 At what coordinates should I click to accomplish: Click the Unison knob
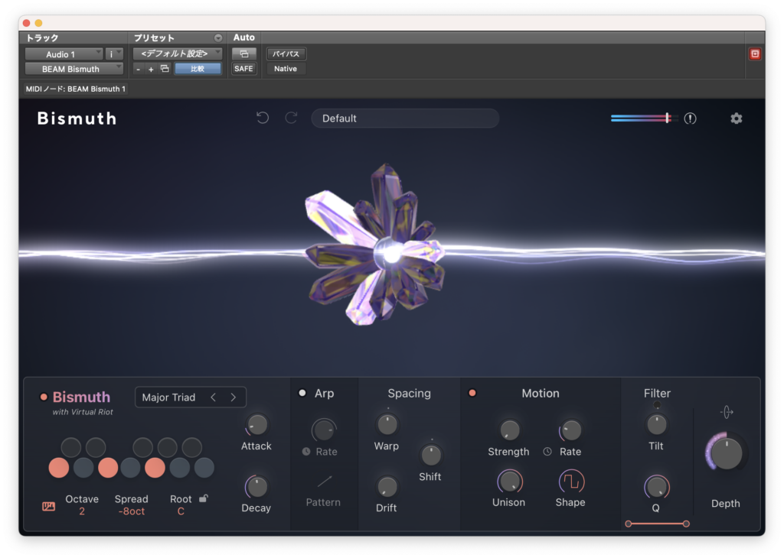click(509, 482)
